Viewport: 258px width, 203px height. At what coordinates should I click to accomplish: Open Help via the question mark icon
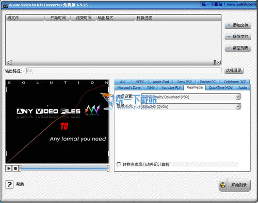[9, 184]
